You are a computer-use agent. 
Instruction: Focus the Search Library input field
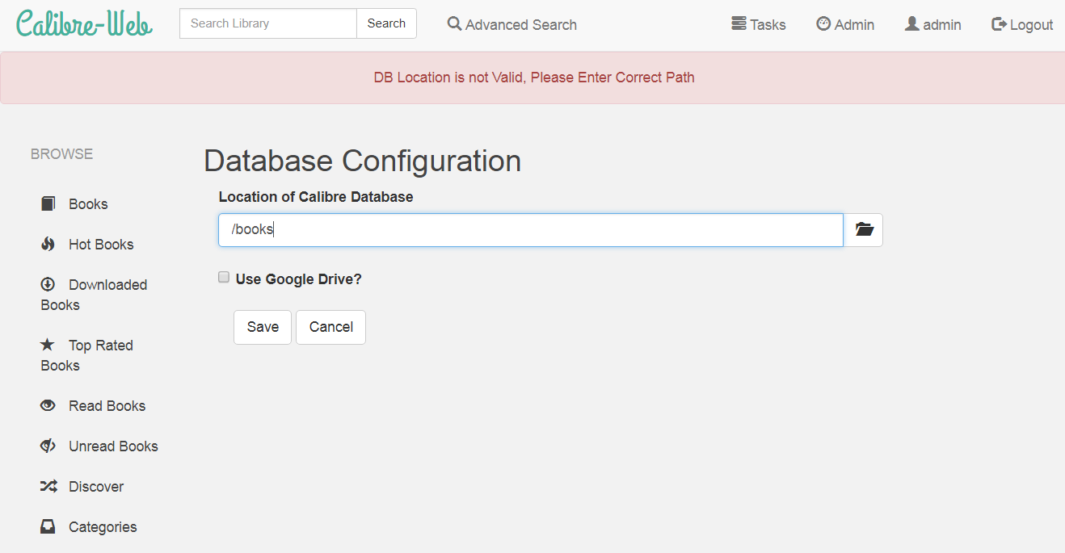(x=268, y=23)
